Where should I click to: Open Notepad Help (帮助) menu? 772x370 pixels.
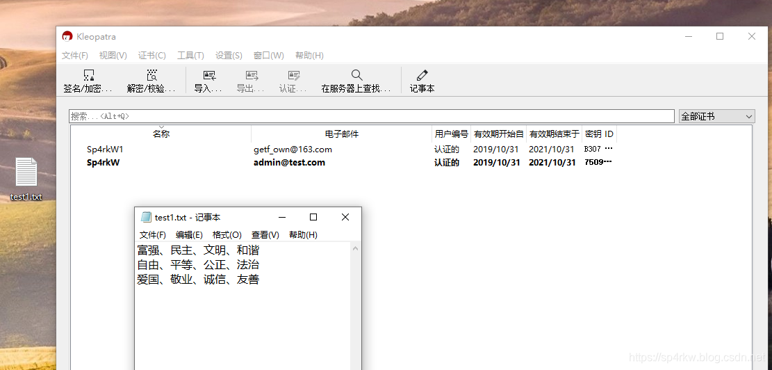pyautogui.click(x=303, y=235)
